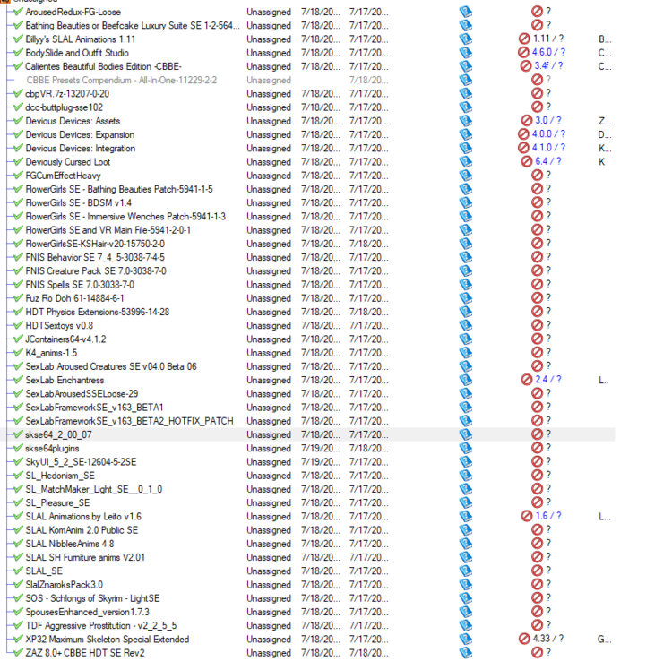Click the red prohibited icon in Calientes Beautiful Bodies row
This screenshot has width=672, height=661.
coord(526,66)
